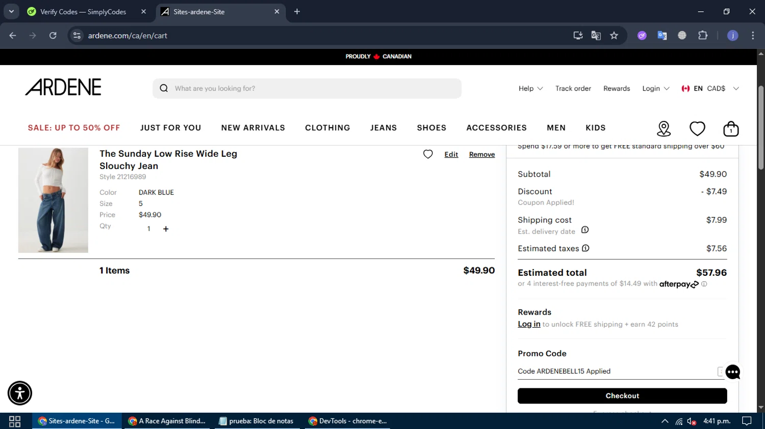Click the browser address bar URL

127,36
